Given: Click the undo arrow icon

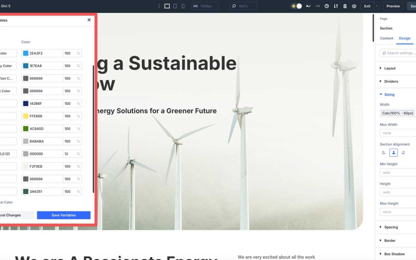Looking at the screenshot, I should coord(307,6).
